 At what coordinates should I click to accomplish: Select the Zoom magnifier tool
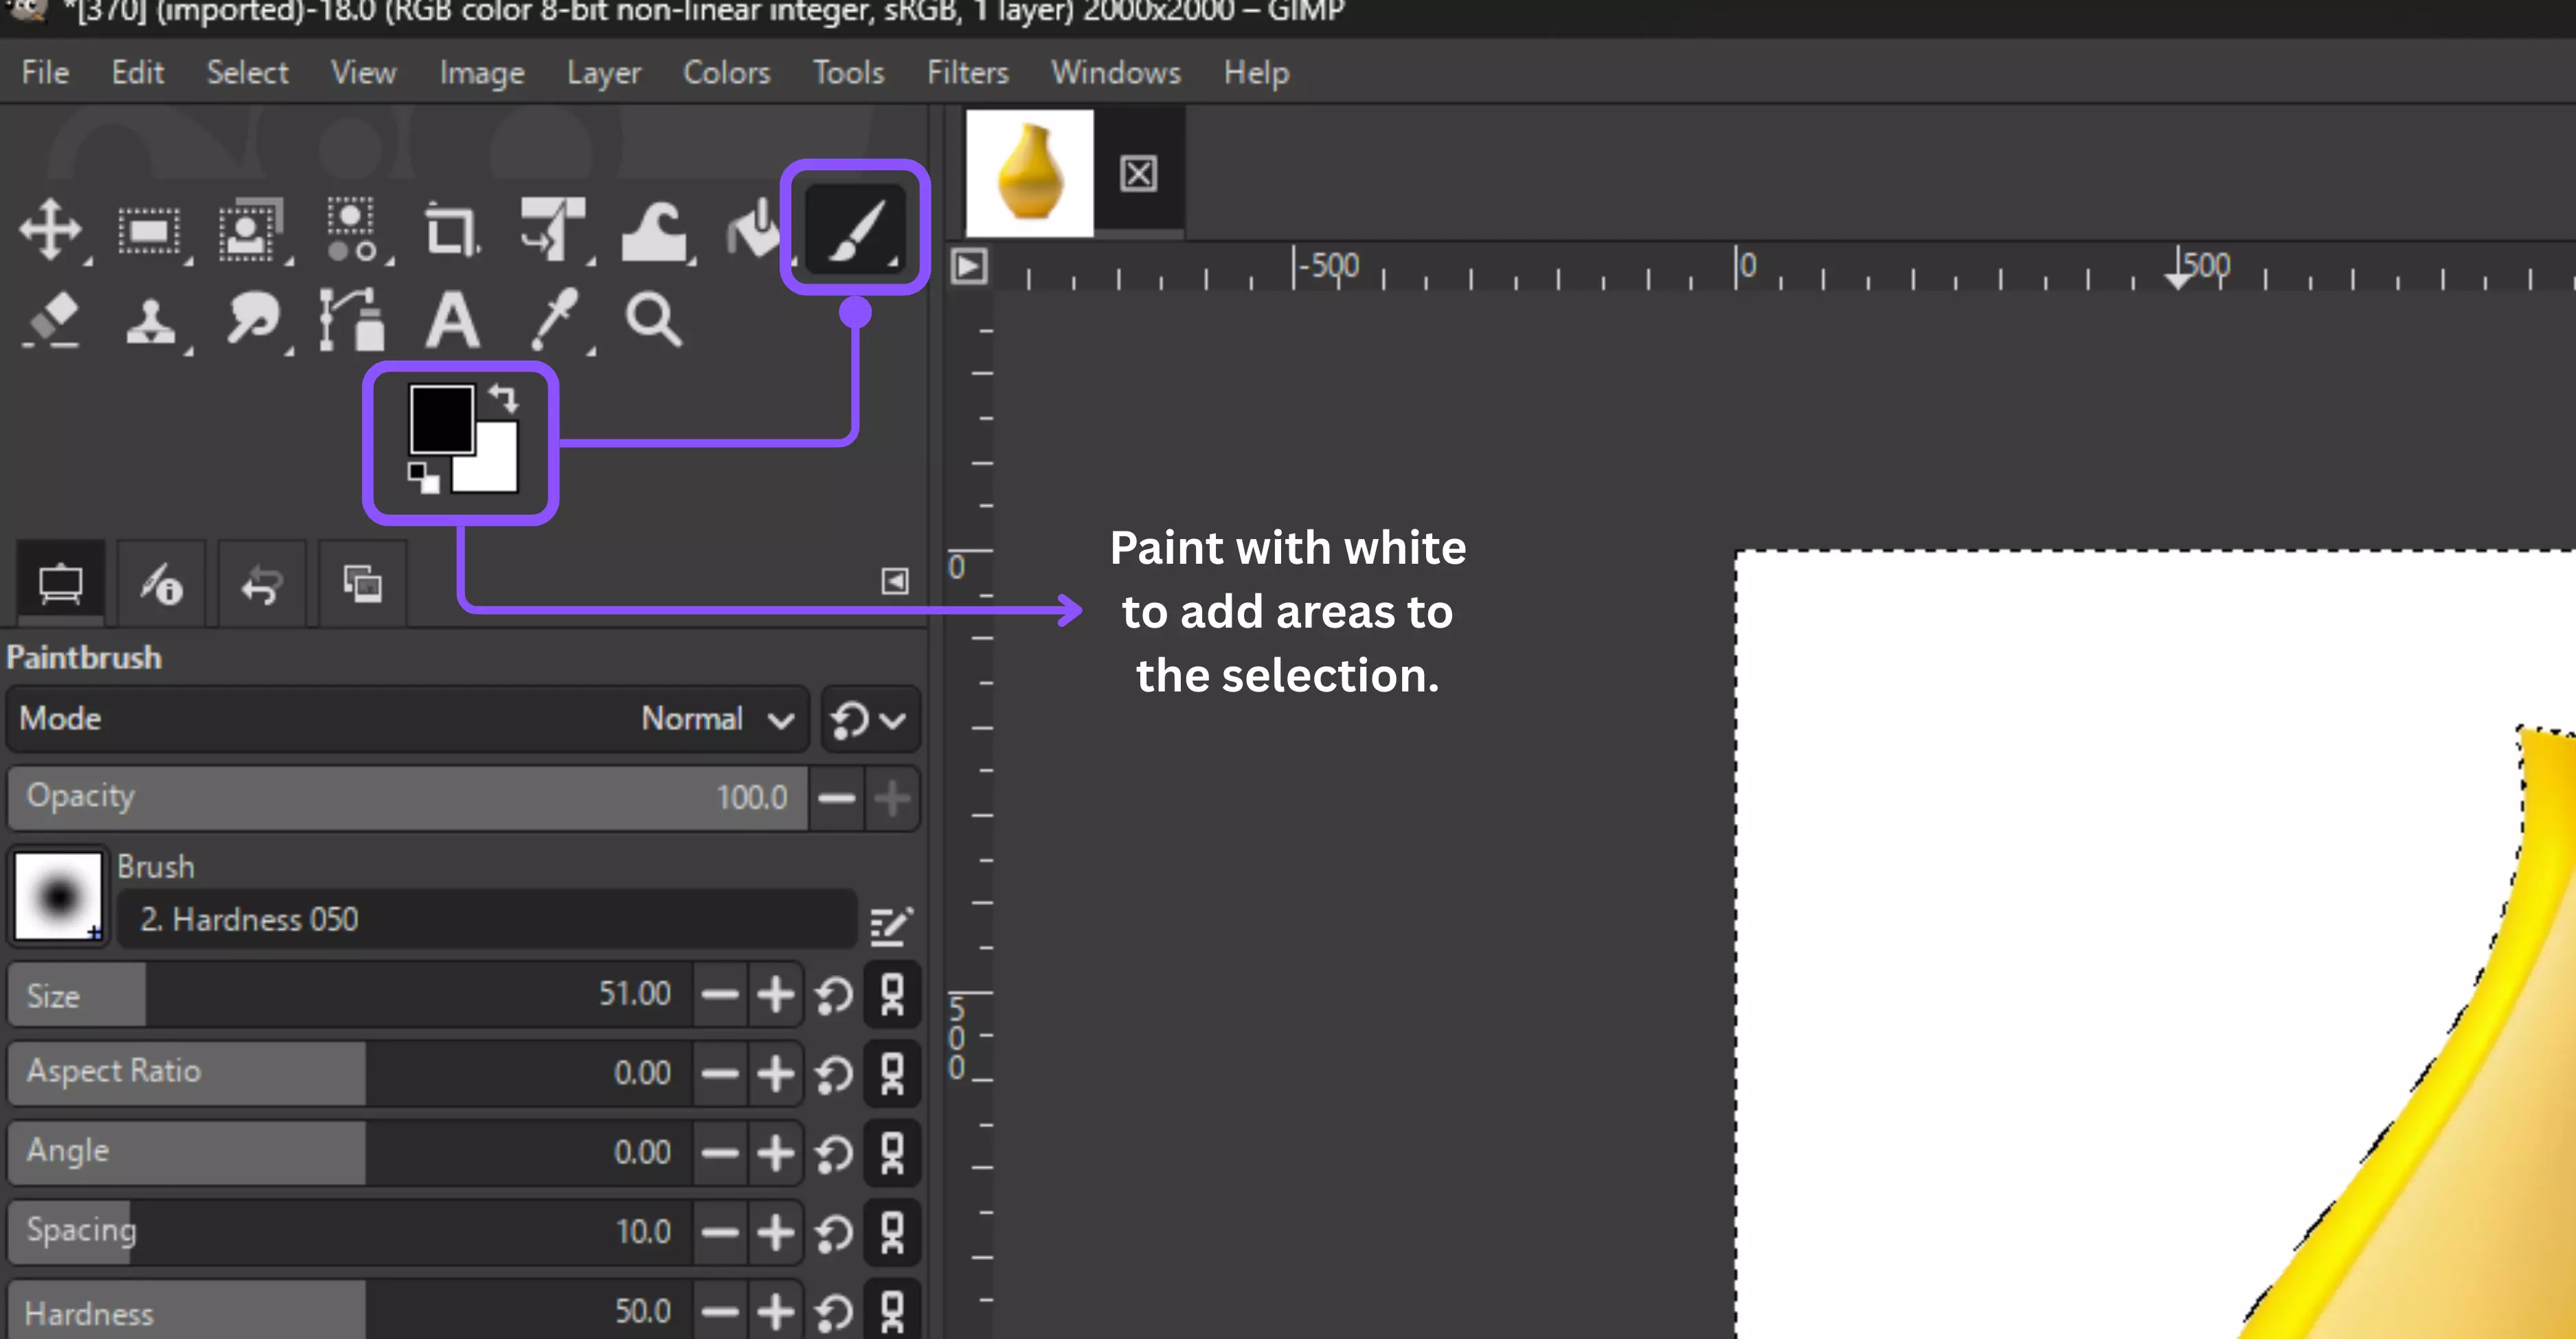pos(653,320)
